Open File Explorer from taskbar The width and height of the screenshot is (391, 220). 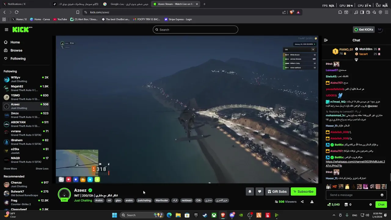178,215
